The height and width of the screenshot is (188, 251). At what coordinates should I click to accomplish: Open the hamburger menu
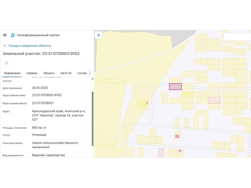5,35
